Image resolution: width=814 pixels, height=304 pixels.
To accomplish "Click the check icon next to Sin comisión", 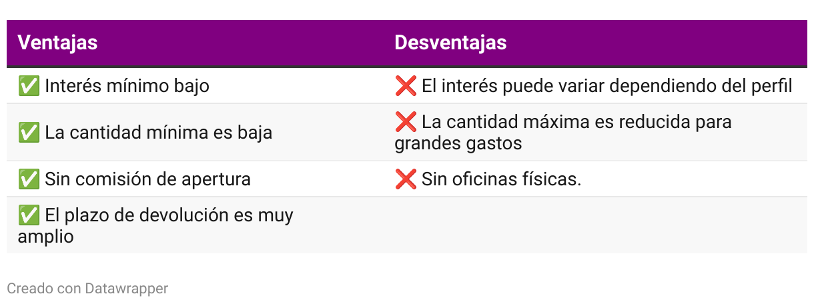I will click(x=28, y=179).
